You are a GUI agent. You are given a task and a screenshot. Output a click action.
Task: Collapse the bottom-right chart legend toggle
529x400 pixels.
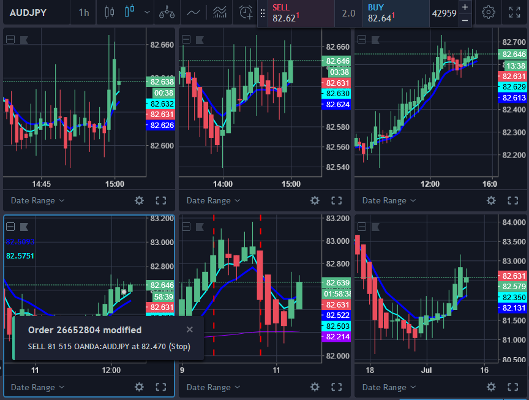pos(362,226)
